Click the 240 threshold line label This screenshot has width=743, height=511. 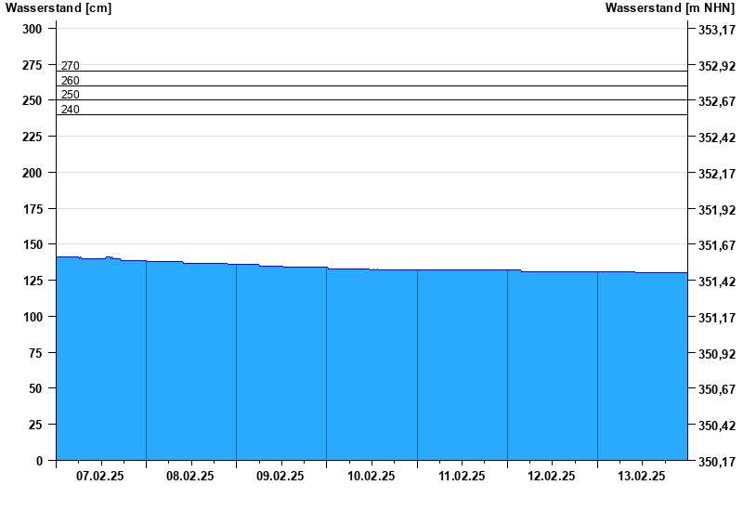pyautogui.click(x=71, y=110)
